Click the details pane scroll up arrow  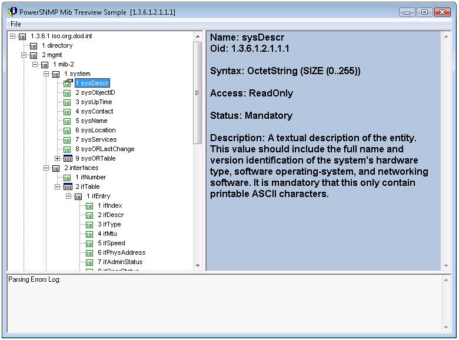[446, 36]
